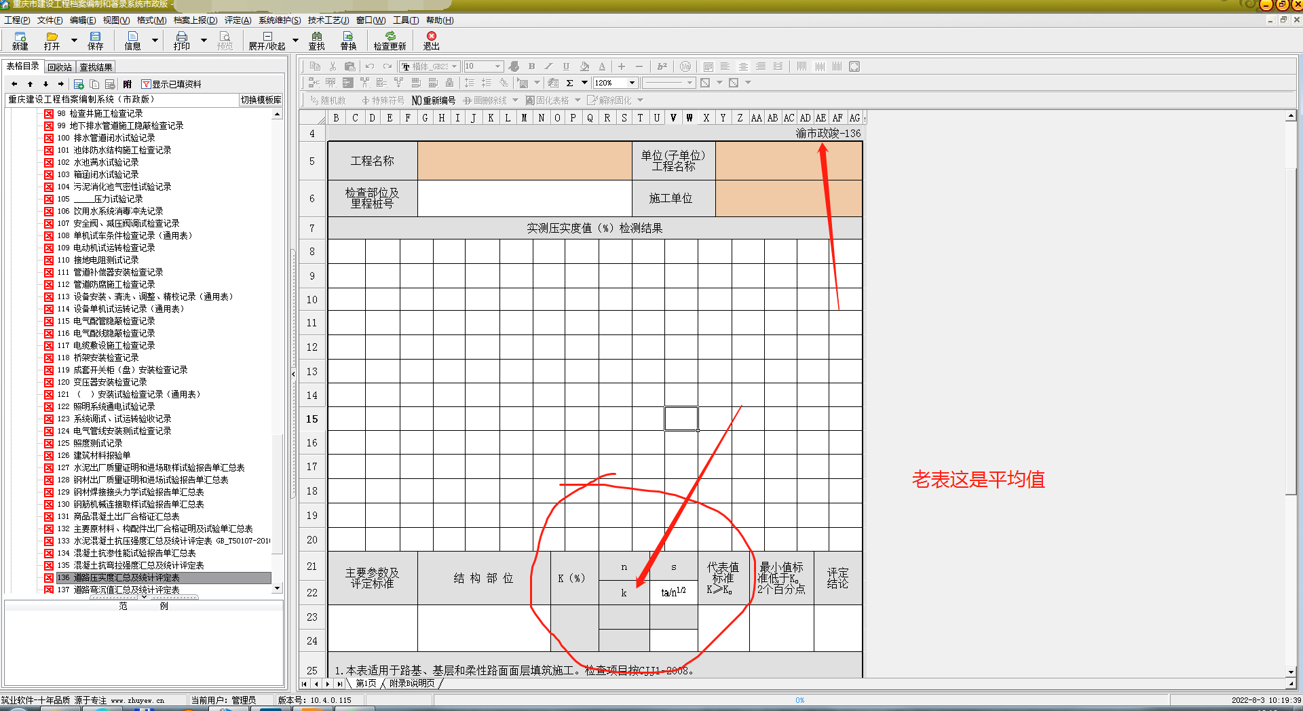Click the move-left arrow in the catalog toolbar
Viewport: 1303px width, 711px height.
14,84
